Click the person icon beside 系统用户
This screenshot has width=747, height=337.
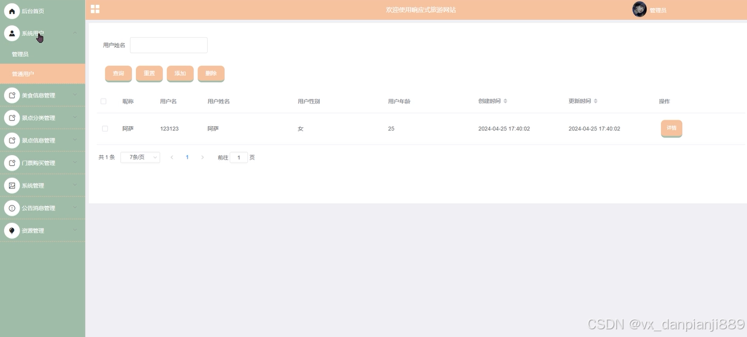tap(12, 33)
